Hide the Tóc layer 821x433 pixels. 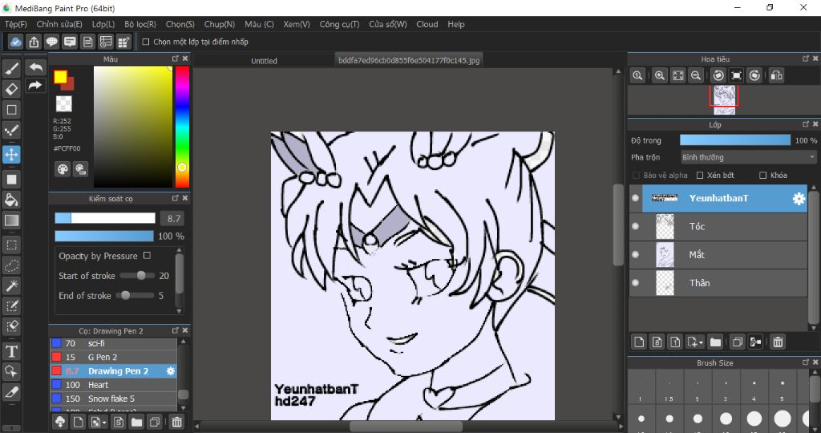[635, 226]
